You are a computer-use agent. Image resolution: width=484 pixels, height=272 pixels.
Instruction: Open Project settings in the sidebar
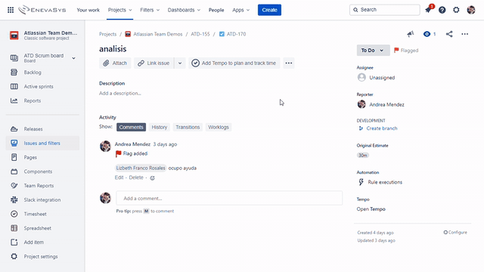pos(42,256)
